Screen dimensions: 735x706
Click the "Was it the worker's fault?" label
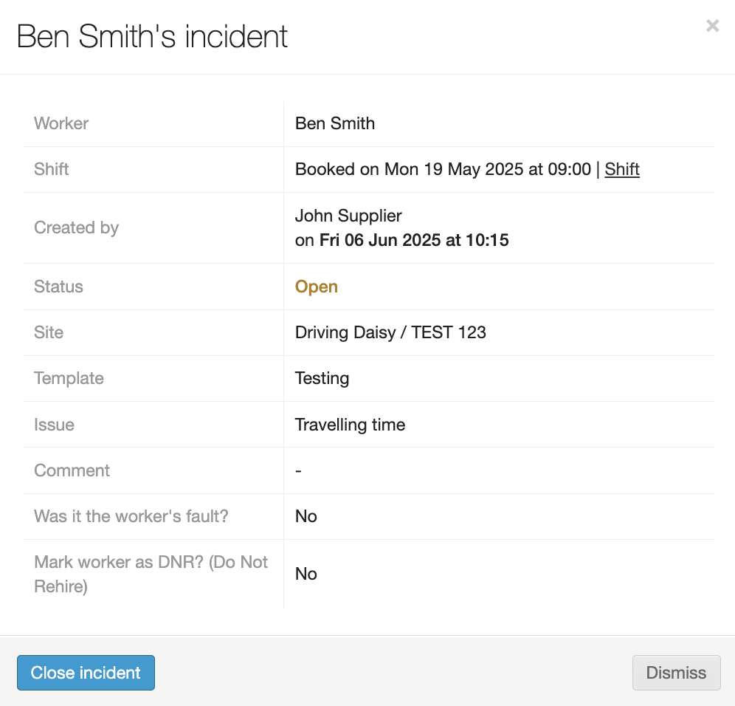click(131, 516)
